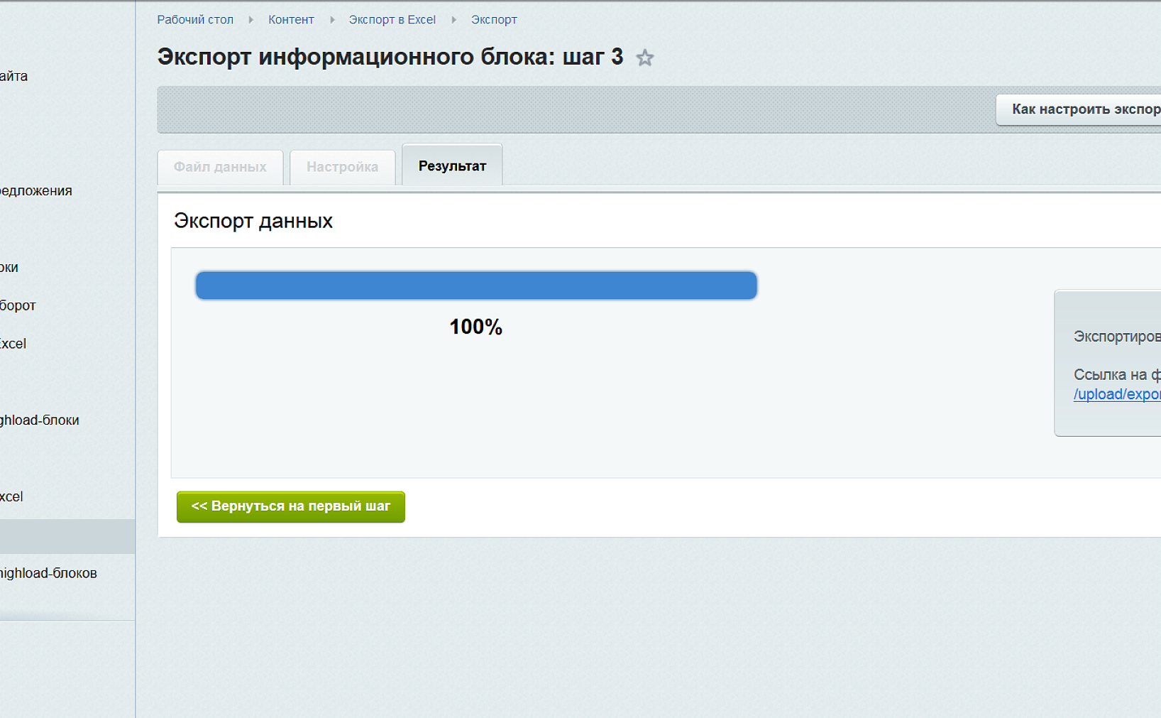Go to Контент in the breadcrumbs
The width and height of the screenshot is (1161, 718).
coord(291,20)
